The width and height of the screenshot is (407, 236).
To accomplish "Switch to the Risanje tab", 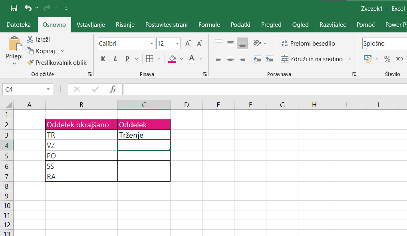I will 125,25.
